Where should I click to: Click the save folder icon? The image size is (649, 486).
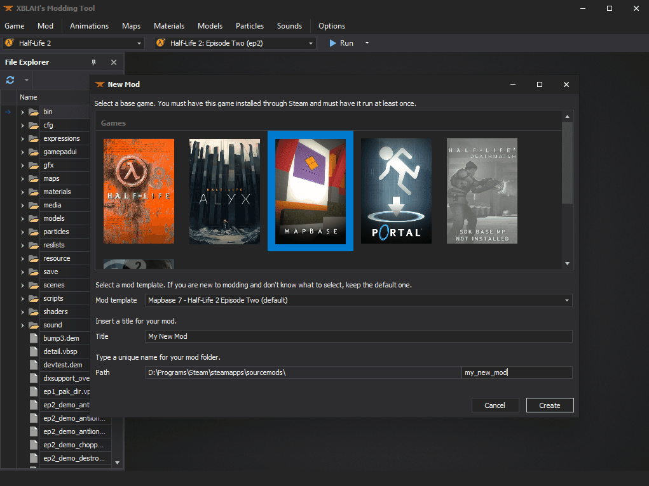coord(34,272)
